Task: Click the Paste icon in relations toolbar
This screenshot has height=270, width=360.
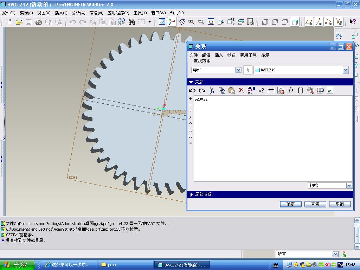Action: (231, 90)
